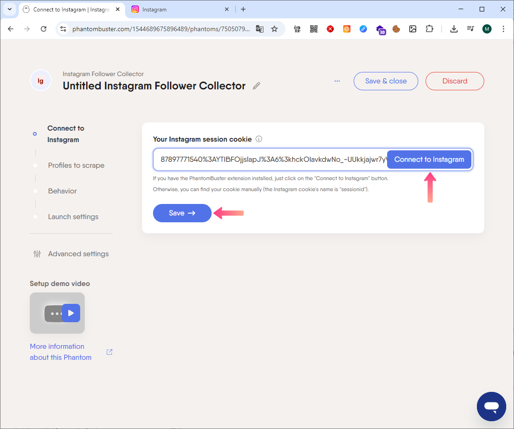Open the QR code extension
Screen dimensions: 514x429
pyautogui.click(x=314, y=29)
